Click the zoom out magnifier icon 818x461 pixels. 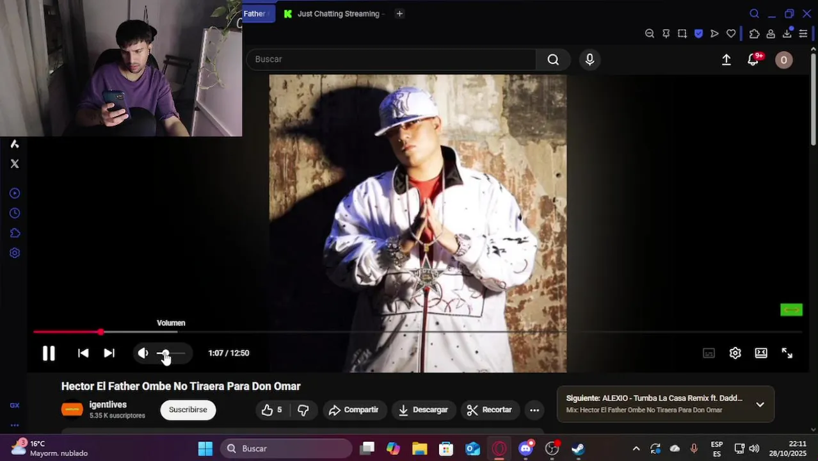tap(650, 34)
